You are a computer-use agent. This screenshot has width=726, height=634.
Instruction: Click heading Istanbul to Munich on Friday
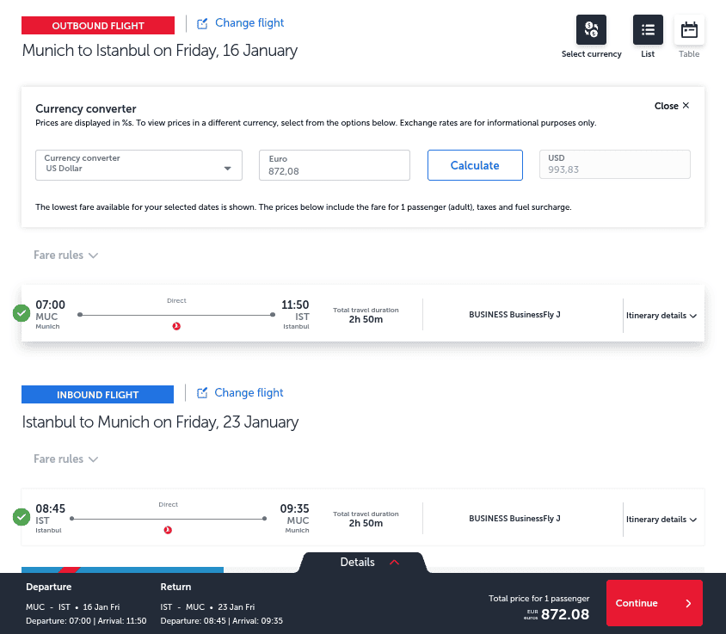160,422
